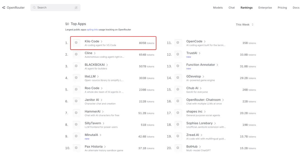Image resolution: width=302 pixels, height=167 pixels.
Task: Expand Cline via its chevron arrow
Action: 95,53
